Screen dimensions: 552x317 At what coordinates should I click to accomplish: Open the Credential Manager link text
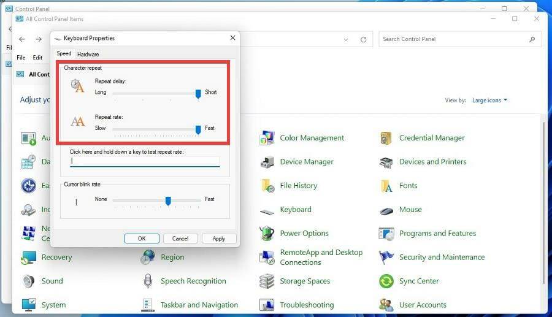pos(432,138)
